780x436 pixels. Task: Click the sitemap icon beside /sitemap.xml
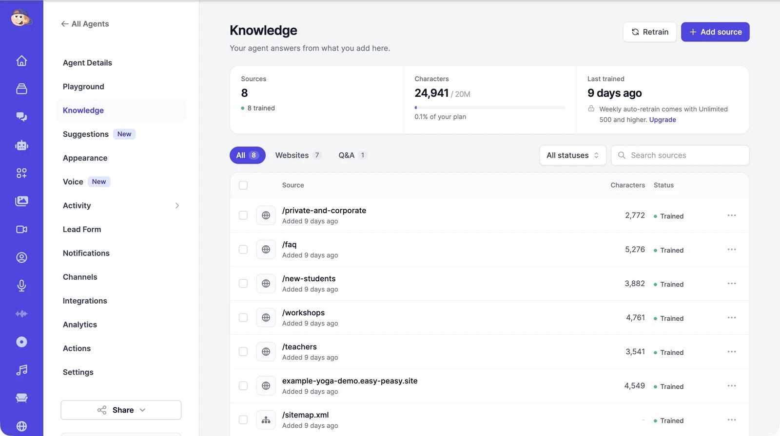(x=266, y=419)
